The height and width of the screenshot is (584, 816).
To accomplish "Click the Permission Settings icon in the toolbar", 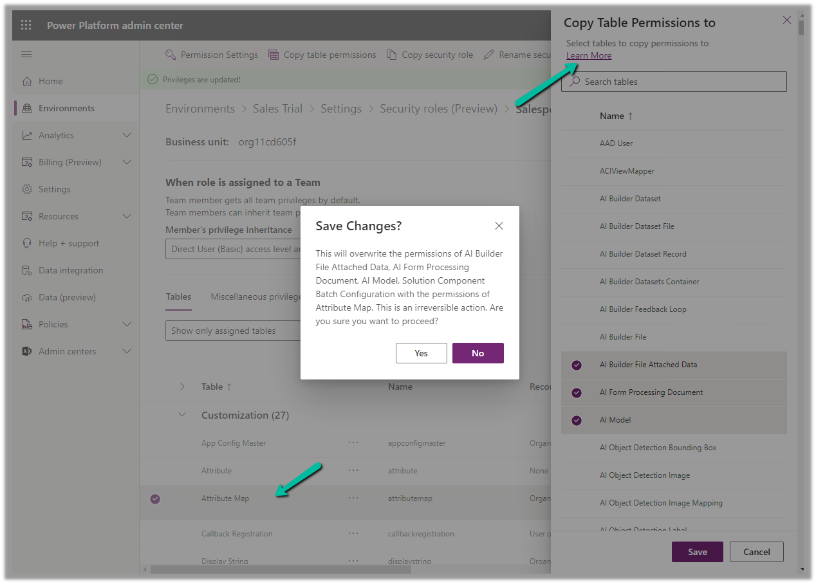I will [171, 55].
